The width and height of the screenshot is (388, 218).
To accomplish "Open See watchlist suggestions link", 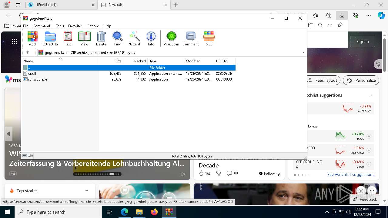I will coord(351,174).
